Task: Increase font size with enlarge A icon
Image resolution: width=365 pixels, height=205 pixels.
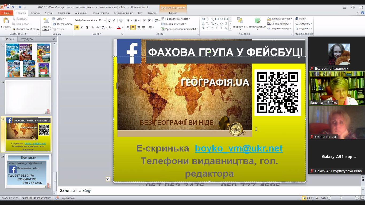Action: pyautogui.click(x=110, y=20)
